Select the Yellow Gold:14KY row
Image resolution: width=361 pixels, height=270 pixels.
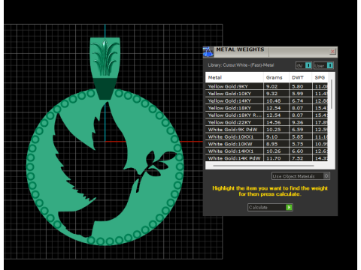[x=266, y=101]
